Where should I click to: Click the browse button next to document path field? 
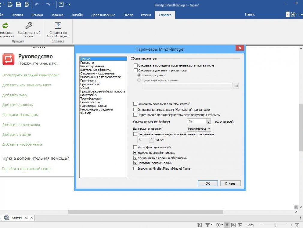pyautogui.click(x=235, y=86)
